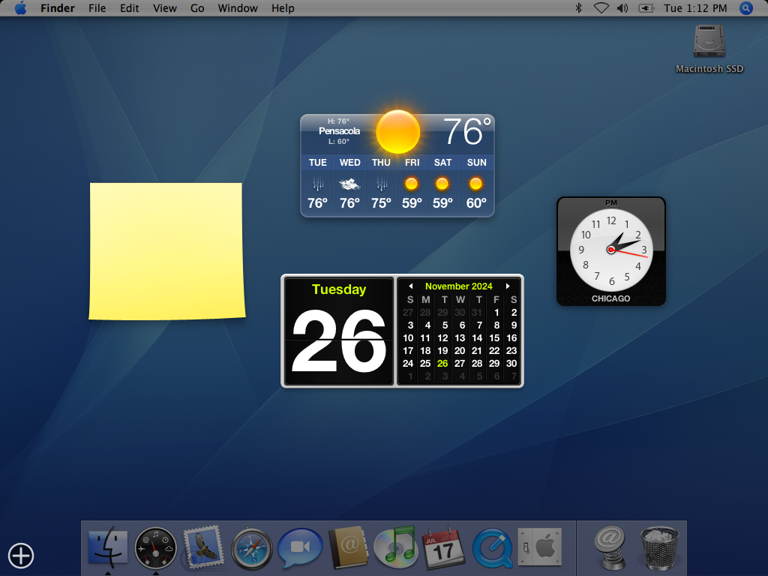The width and height of the screenshot is (768, 576).
Task: Click the Chicago world clock face
Action: (611, 250)
